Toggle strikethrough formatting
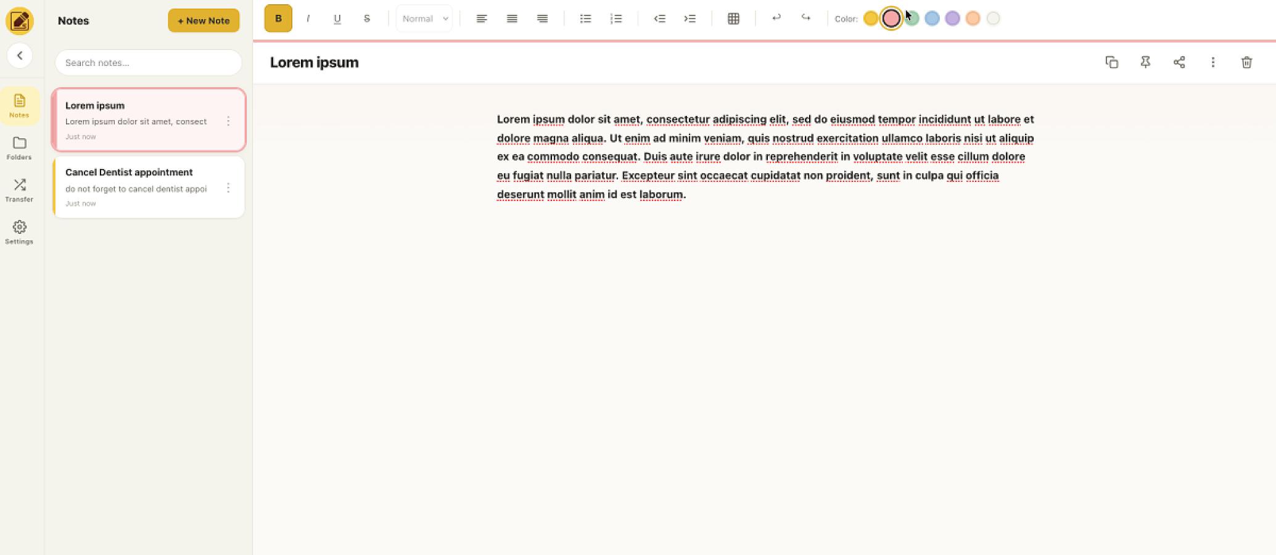Screen dimensions: 1276x555 coord(367,18)
